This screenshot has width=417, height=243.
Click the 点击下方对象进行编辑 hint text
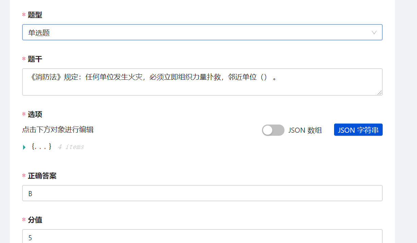pyautogui.click(x=58, y=130)
